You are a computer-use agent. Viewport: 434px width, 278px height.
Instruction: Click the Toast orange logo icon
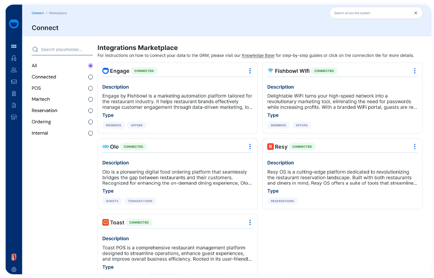point(105,222)
